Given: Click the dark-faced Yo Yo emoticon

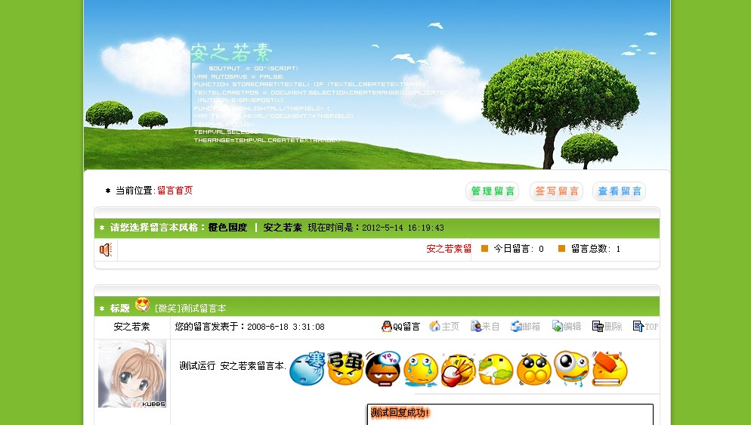Looking at the screenshot, I should 383,368.
